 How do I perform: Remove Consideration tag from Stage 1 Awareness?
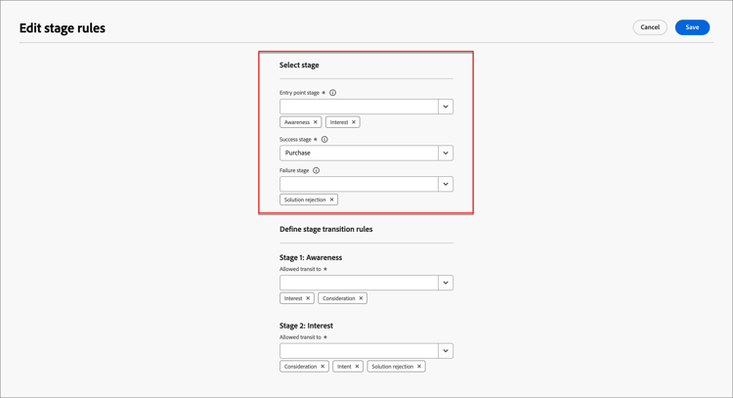pos(361,298)
